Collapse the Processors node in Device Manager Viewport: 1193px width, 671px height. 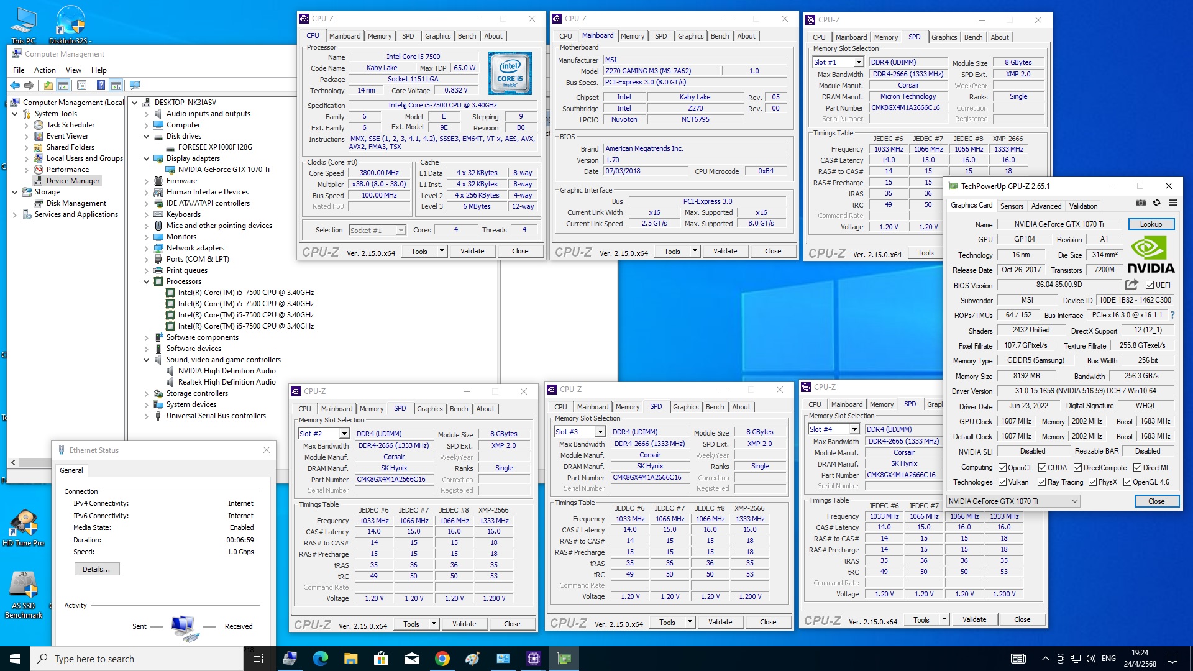(x=147, y=281)
